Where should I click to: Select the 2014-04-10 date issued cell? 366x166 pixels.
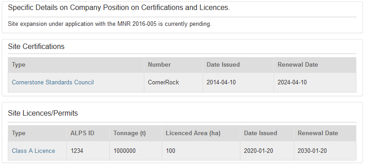(238, 82)
